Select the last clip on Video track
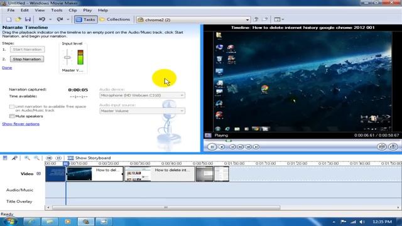Screen dimensions: 402x226 pyautogui.click(x=222, y=174)
